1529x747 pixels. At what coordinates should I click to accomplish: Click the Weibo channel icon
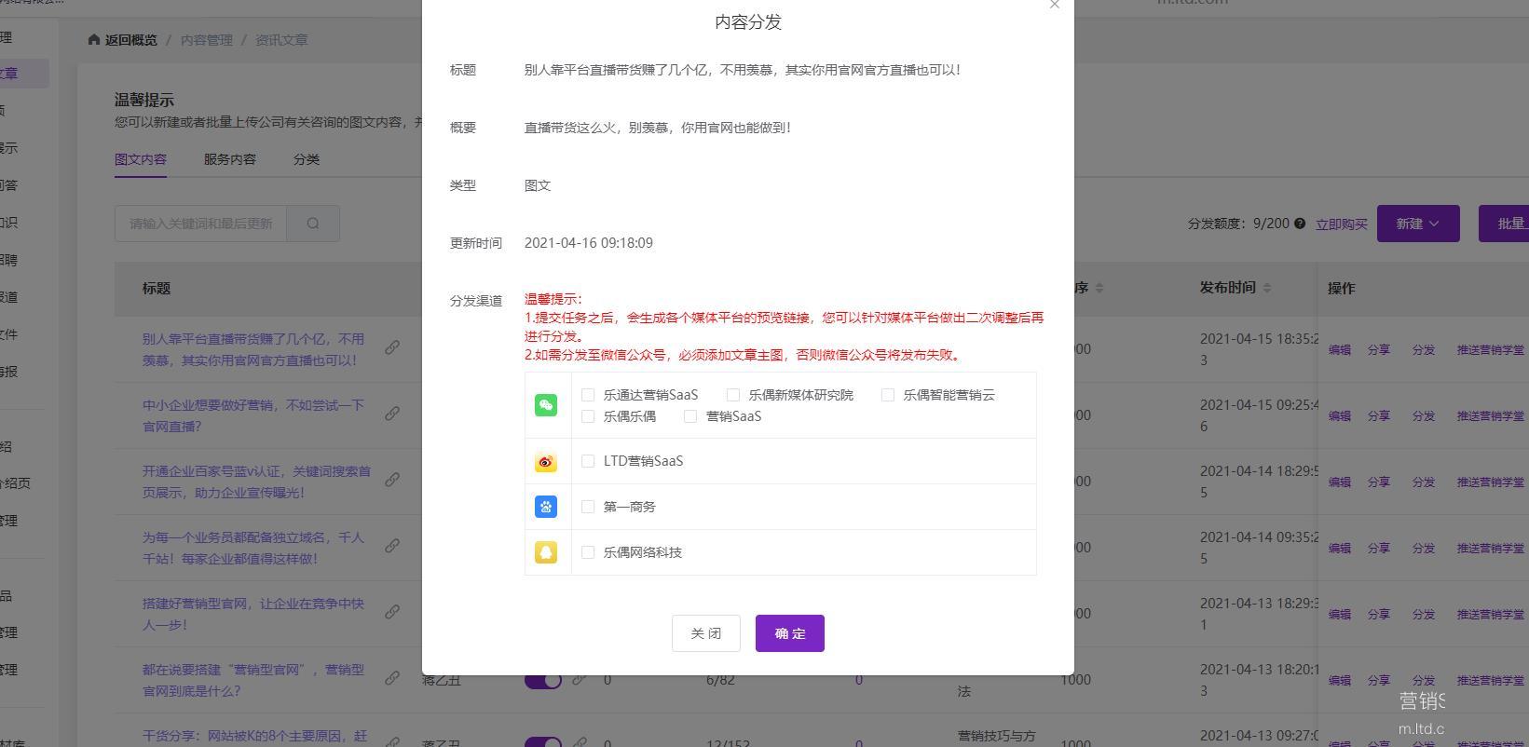(x=546, y=461)
